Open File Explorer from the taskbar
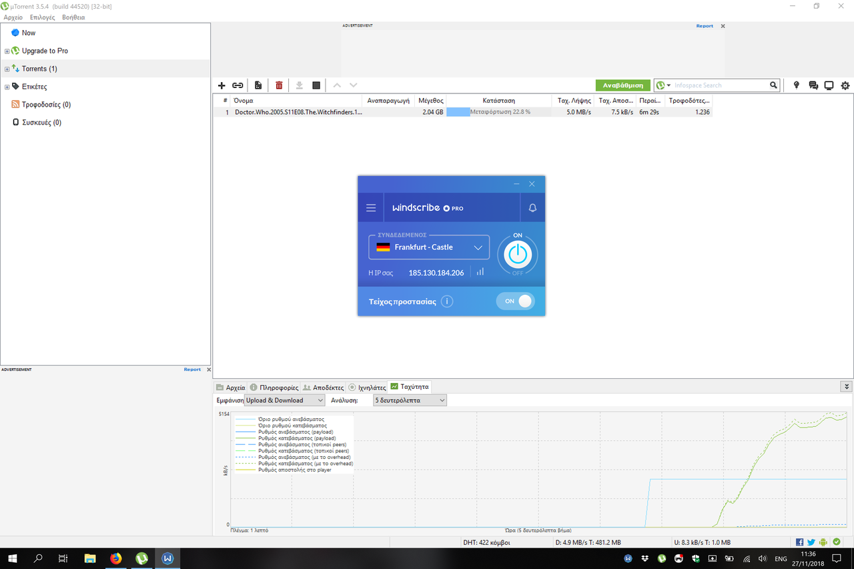The image size is (854, 569). pyautogui.click(x=90, y=558)
